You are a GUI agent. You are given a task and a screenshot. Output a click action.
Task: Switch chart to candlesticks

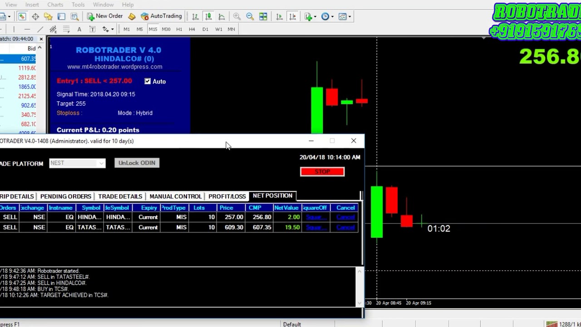[208, 16]
